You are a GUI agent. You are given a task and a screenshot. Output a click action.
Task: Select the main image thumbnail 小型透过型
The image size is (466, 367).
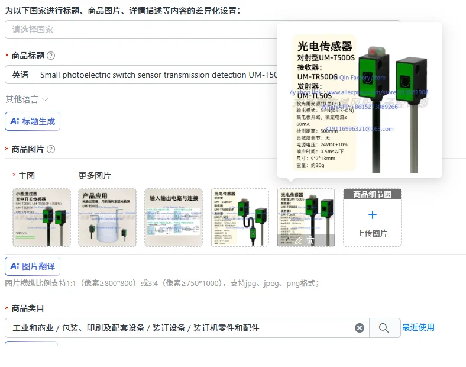point(41,217)
